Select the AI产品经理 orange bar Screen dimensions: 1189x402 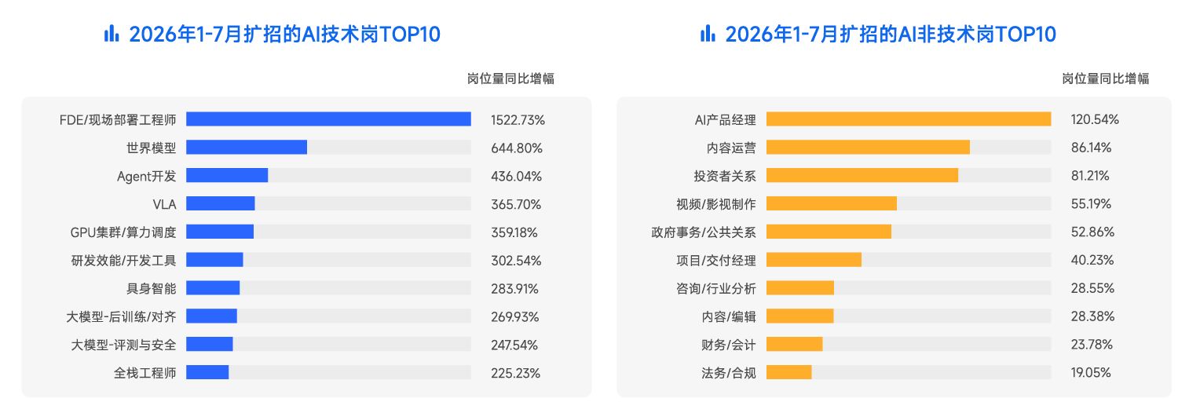(909, 119)
